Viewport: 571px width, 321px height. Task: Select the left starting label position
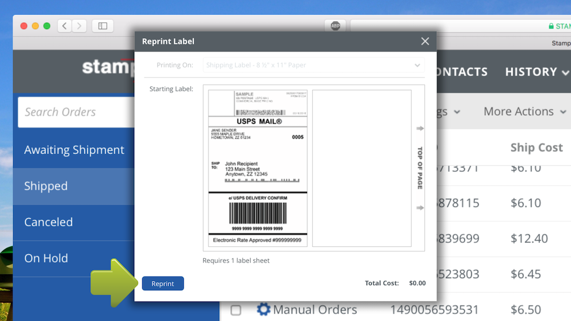tap(258, 168)
